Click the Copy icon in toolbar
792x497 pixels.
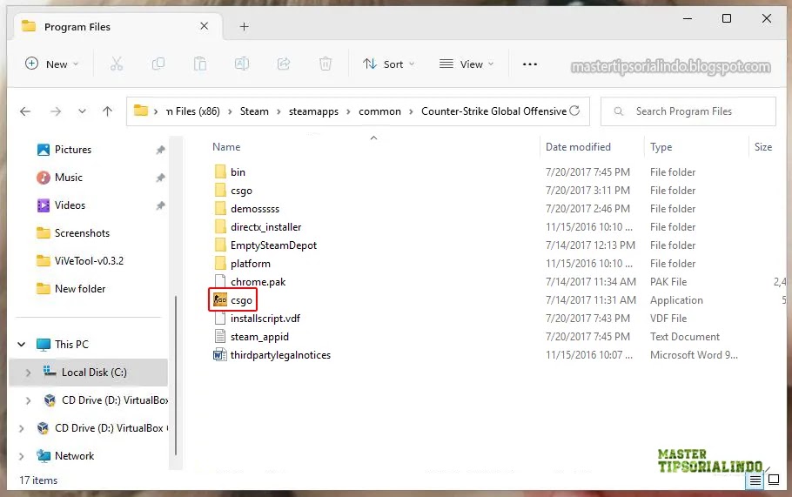tap(158, 64)
